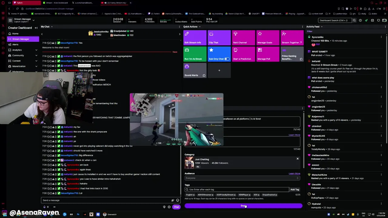Collapse the Creator Dashboard sidebar
Image resolution: width=388 pixels, height=218 pixels.
pyautogui.click(x=36, y=28)
